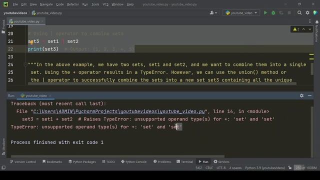Open the user account icon dropdown
The image size is (320, 180).
pos(213,13)
